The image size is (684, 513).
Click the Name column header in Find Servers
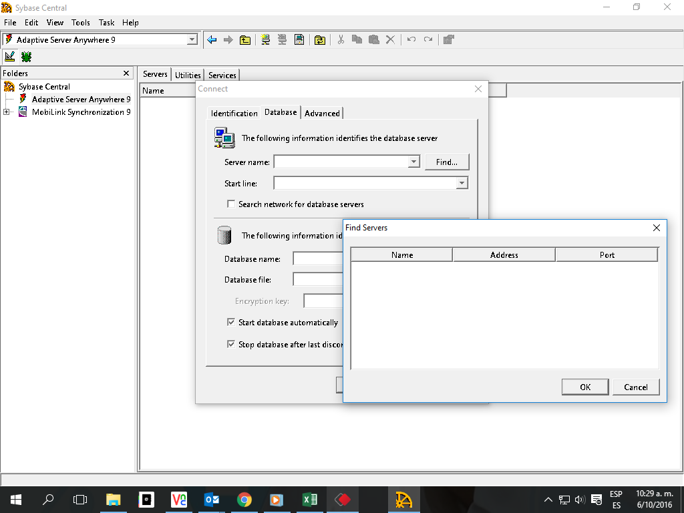click(x=401, y=255)
